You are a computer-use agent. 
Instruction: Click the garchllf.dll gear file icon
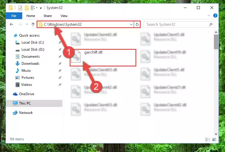(x=75, y=57)
